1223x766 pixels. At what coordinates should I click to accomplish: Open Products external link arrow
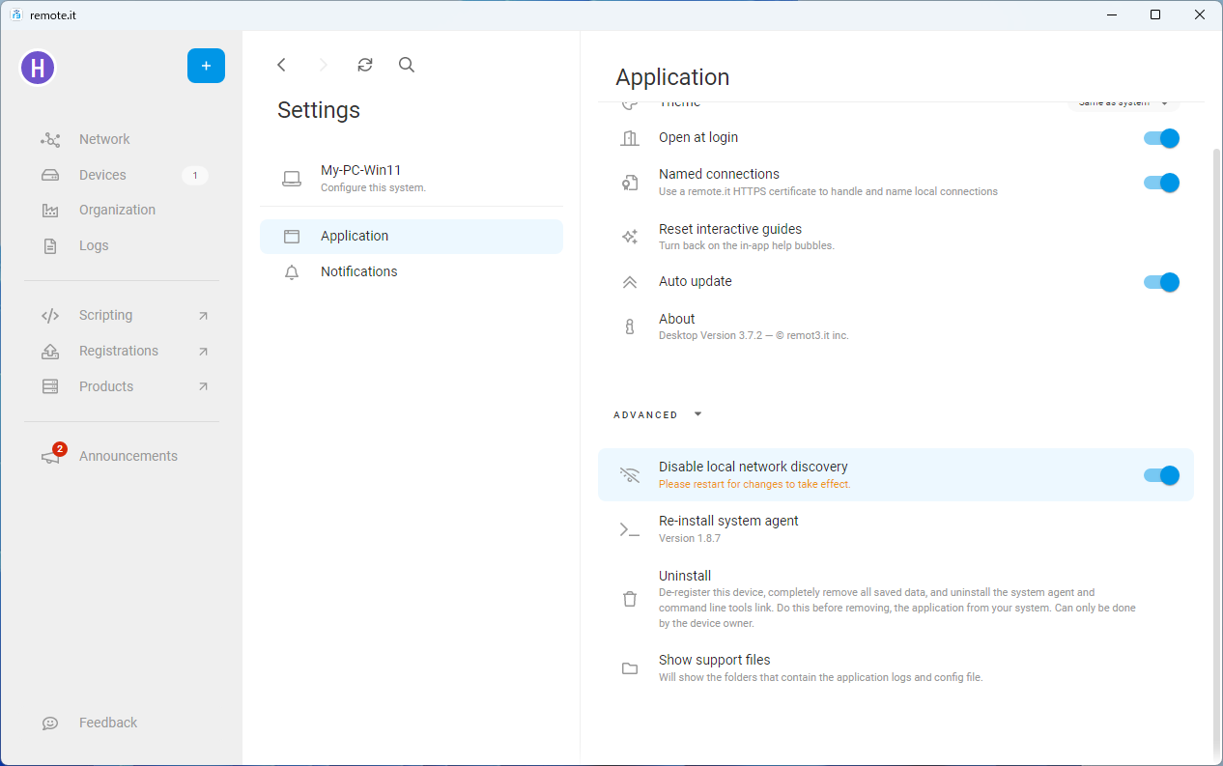pyautogui.click(x=203, y=386)
